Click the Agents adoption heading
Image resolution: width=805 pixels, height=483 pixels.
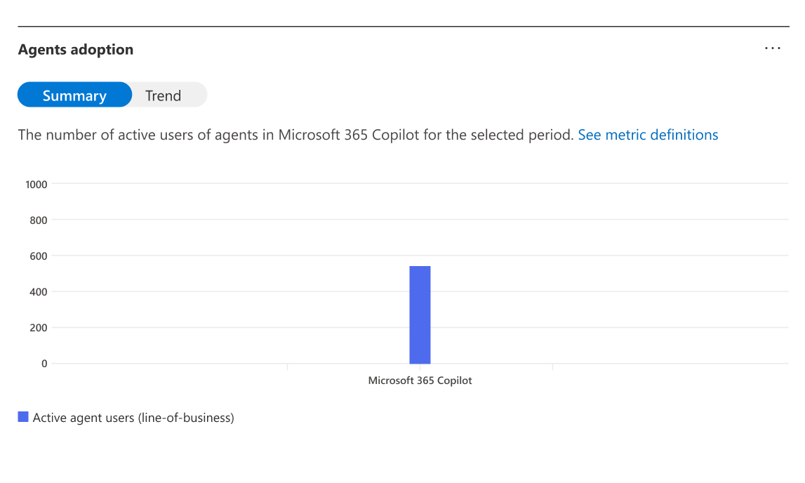coord(76,50)
